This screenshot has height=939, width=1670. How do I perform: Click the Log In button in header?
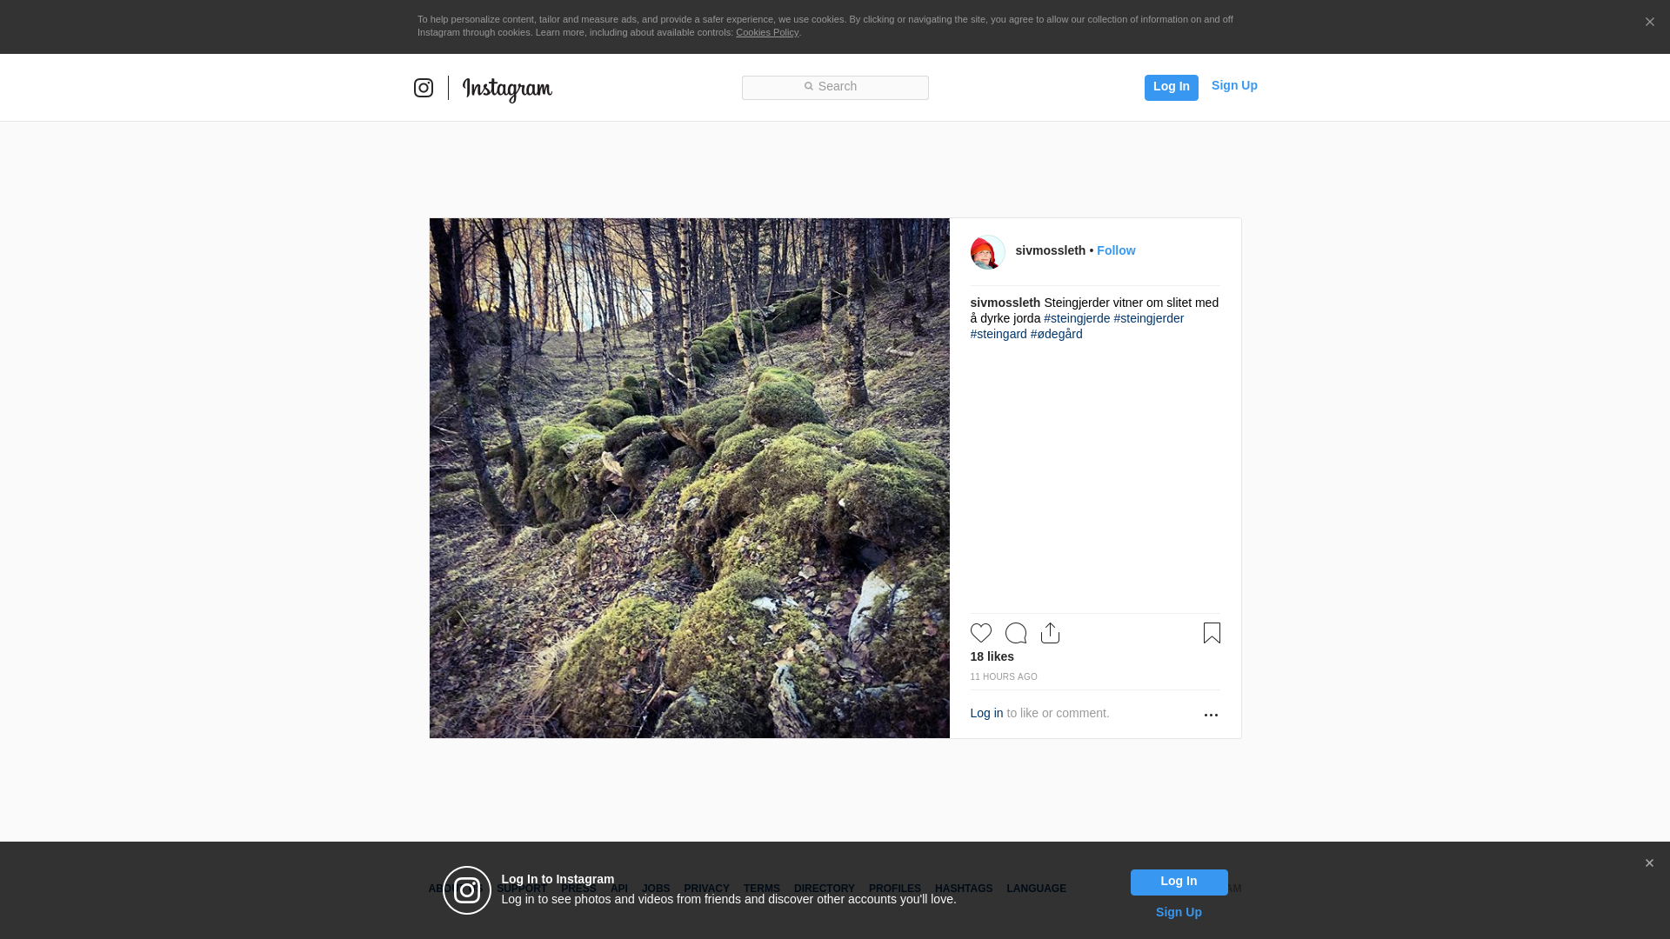[x=1171, y=87]
